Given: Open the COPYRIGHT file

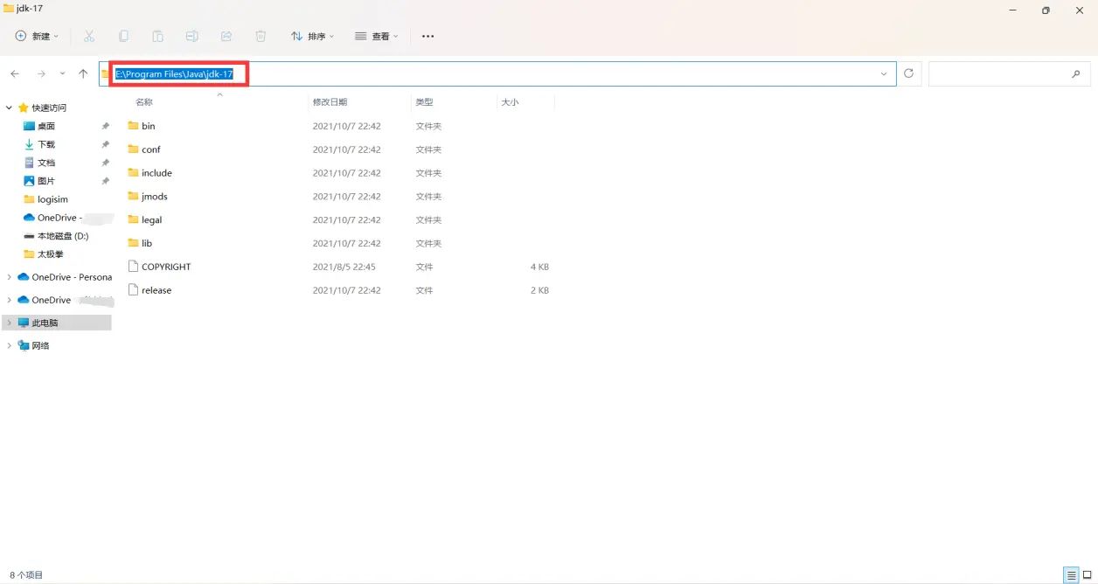Looking at the screenshot, I should pos(166,267).
